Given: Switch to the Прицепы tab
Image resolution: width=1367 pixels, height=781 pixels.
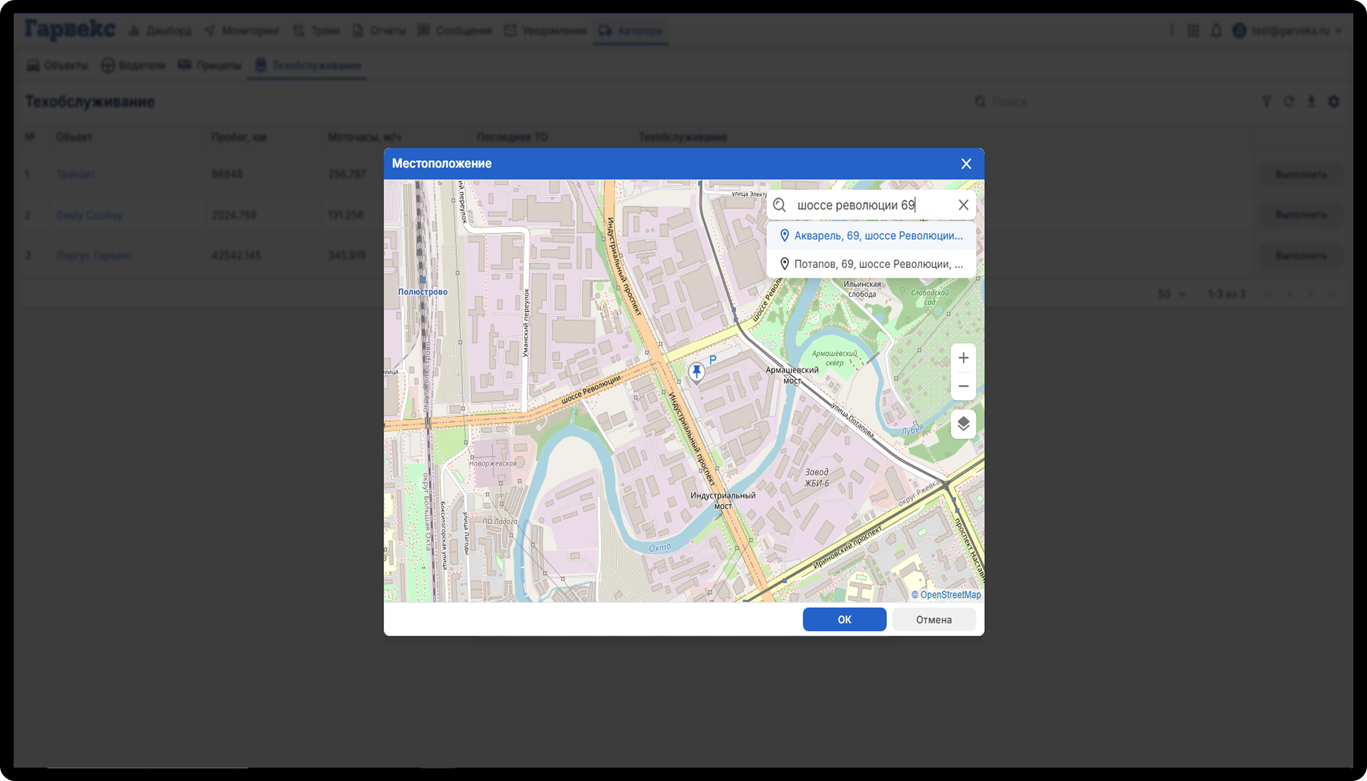Looking at the screenshot, I should click(210, 65).
